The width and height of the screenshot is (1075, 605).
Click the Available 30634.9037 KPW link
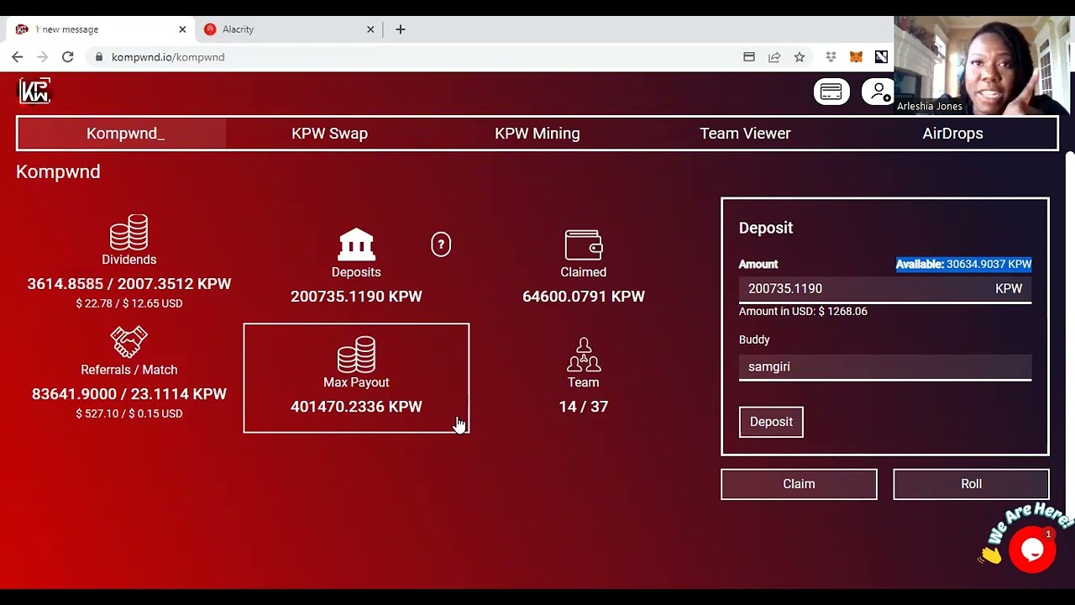click(963, 264)
